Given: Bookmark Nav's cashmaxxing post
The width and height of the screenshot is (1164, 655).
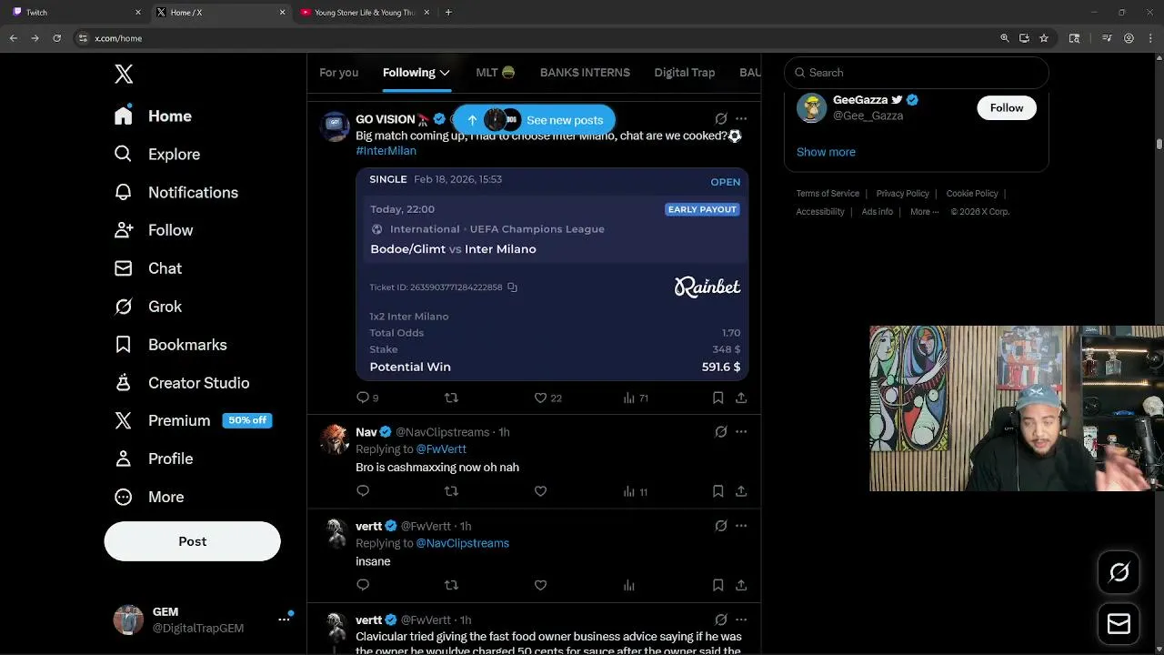Looking at the screenshot, I should tap(717, 491).
